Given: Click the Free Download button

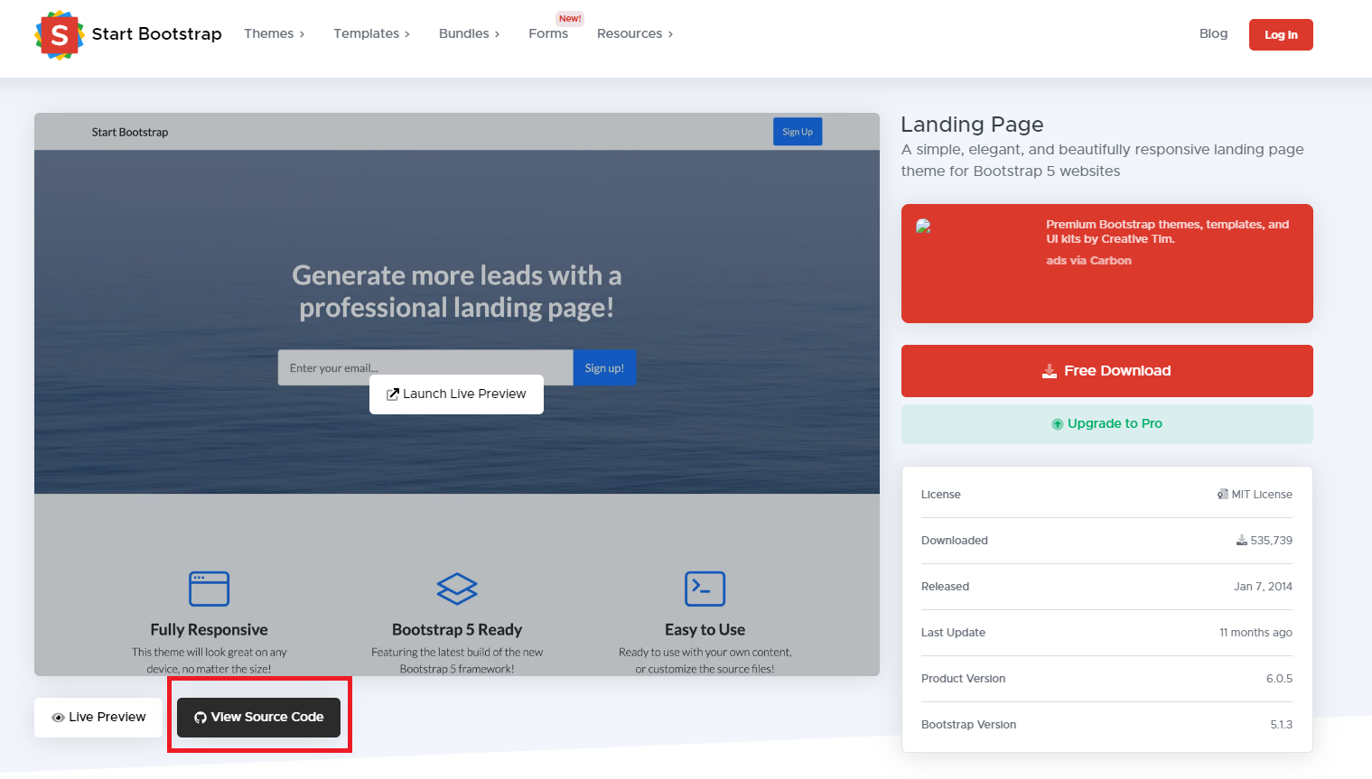Looking at the screenshot, I should (1106, 371).
